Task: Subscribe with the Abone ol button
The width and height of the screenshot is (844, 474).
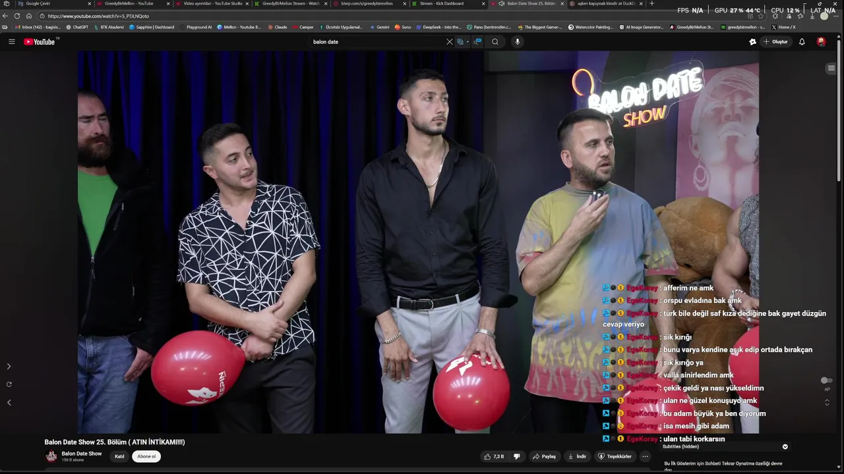Action: 146,456
